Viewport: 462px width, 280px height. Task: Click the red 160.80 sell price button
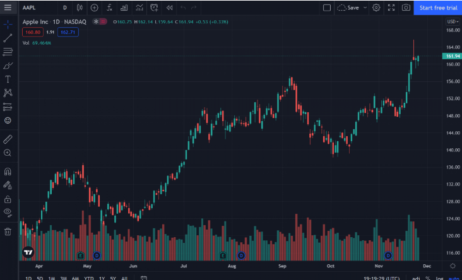pyautogui.click(x=33, y=32)
